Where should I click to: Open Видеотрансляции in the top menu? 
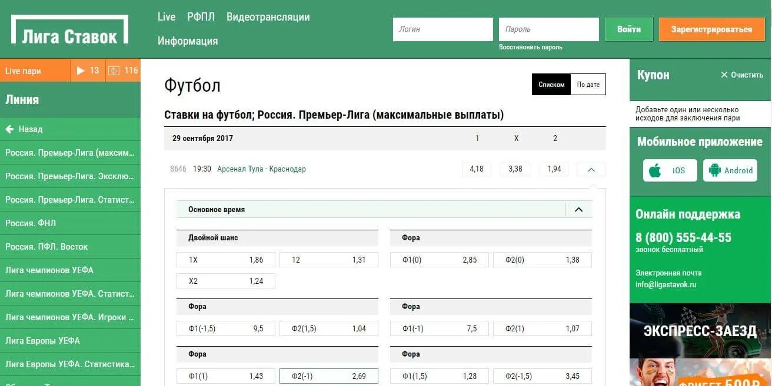pos(268,17)
